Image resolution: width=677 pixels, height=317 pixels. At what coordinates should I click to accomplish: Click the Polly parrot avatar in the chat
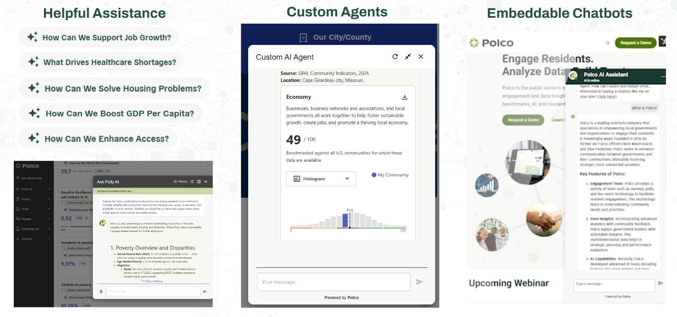click(103, 223)
